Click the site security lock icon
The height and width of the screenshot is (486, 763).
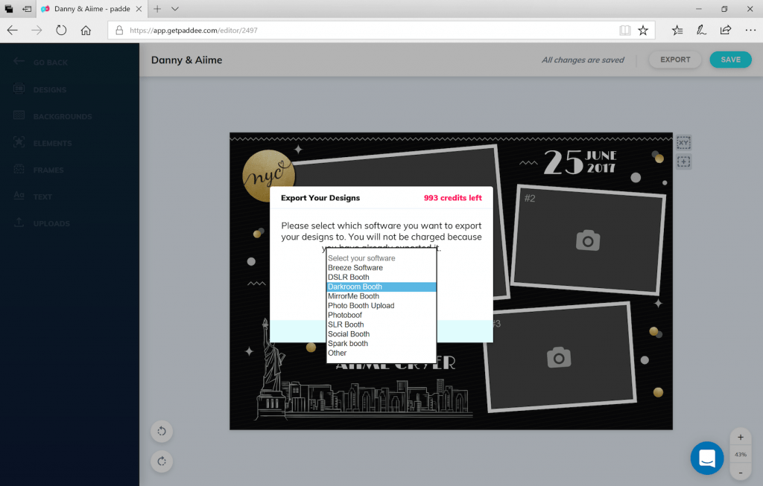coord(119,30)
